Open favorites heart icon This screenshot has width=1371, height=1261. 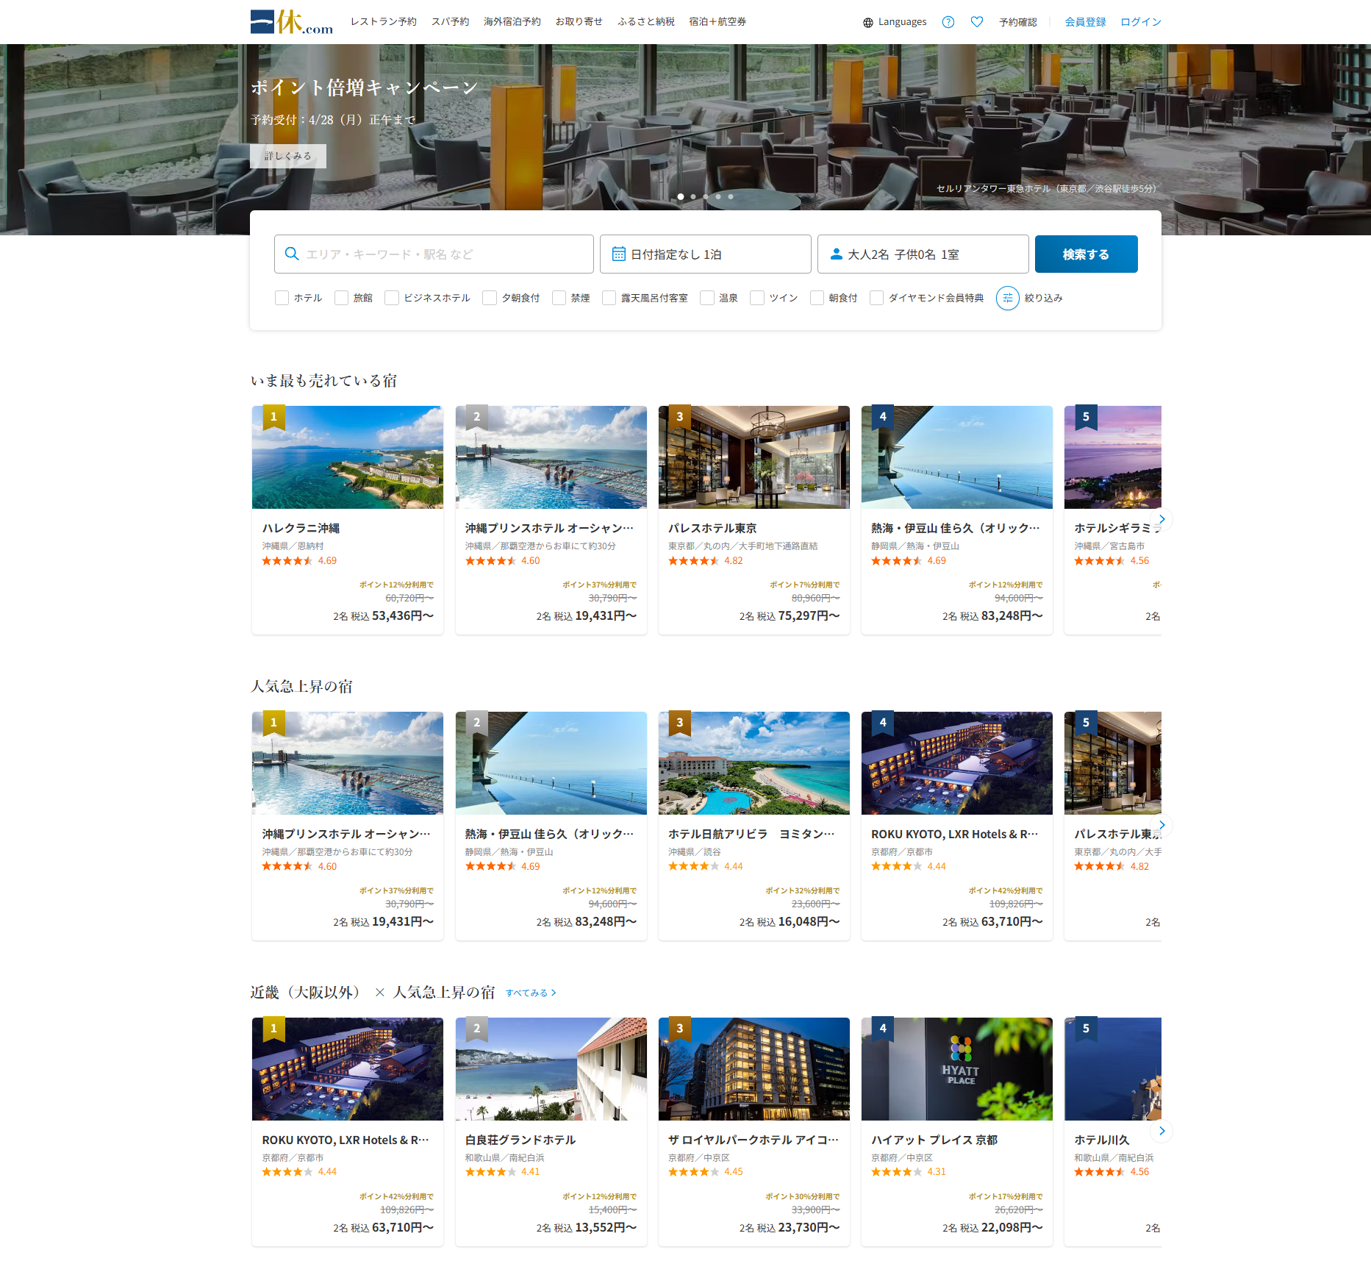tap(977, 22)
